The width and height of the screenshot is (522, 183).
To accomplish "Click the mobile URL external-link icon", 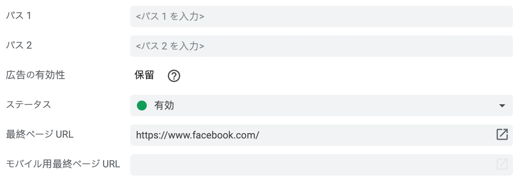I will (502, 164).
